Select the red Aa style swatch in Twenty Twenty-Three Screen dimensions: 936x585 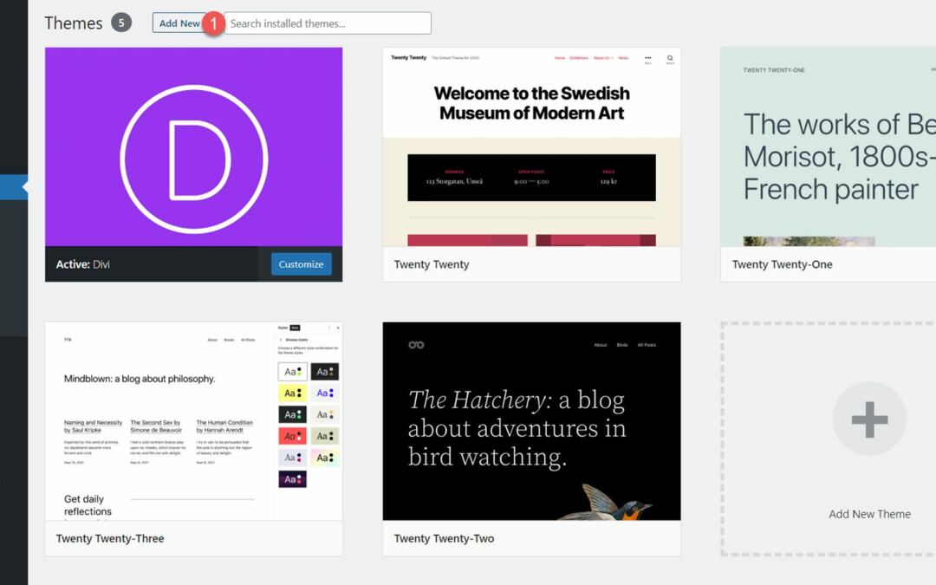point(292,436)
